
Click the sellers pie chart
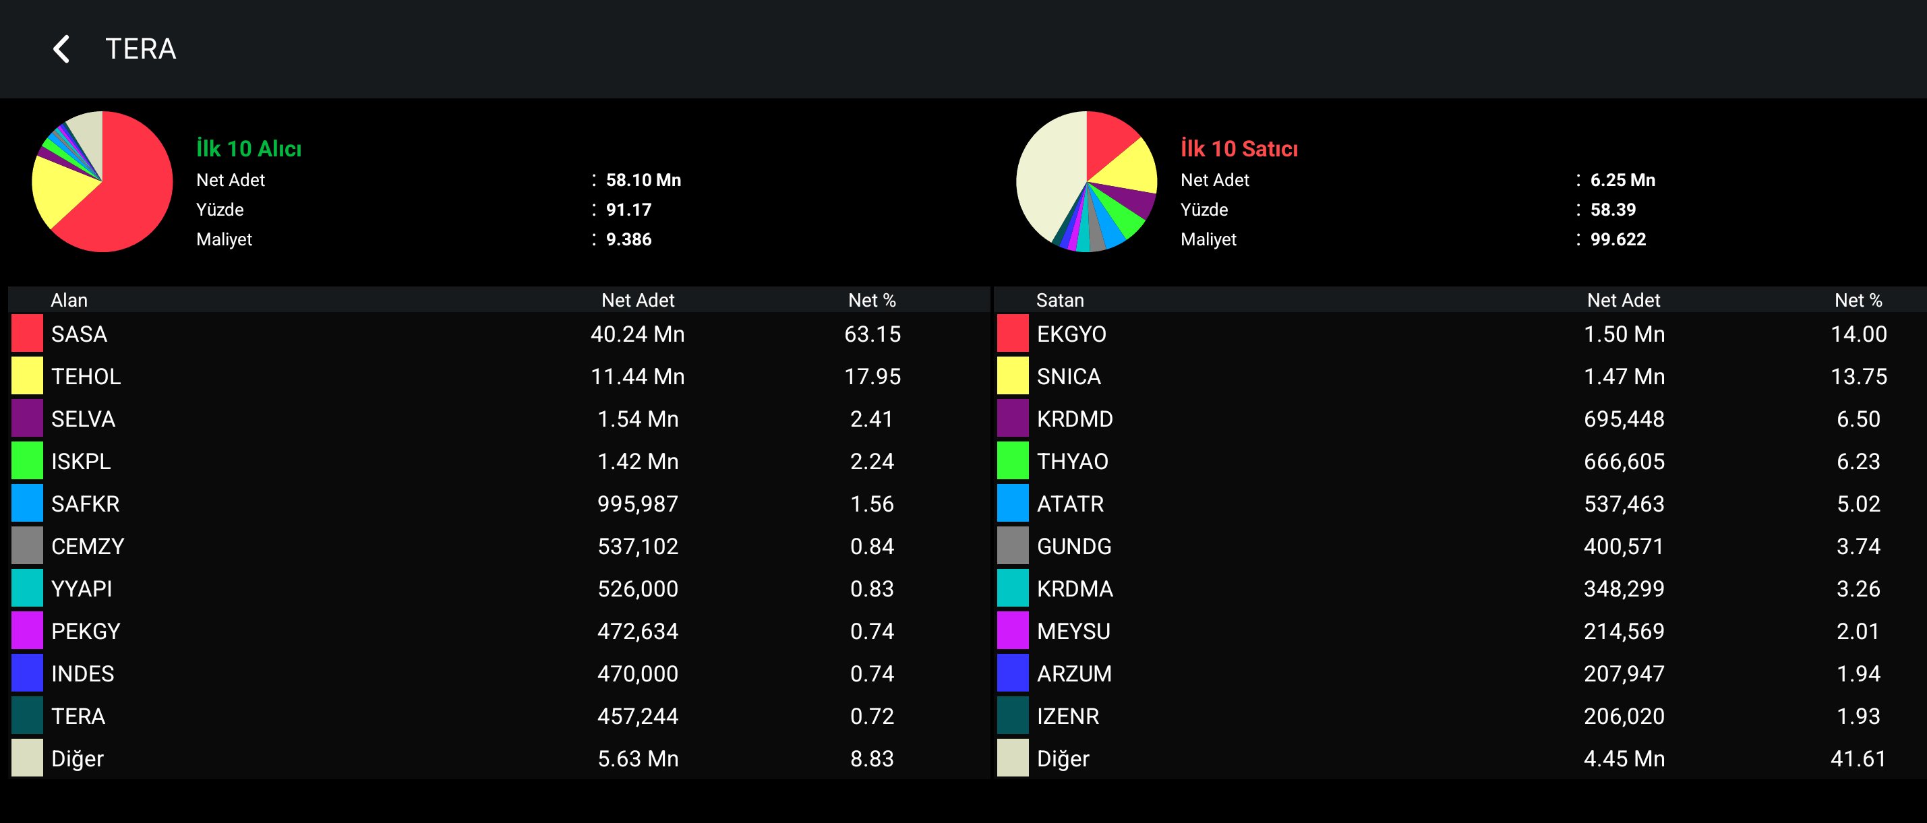(x=1086, y=181)
